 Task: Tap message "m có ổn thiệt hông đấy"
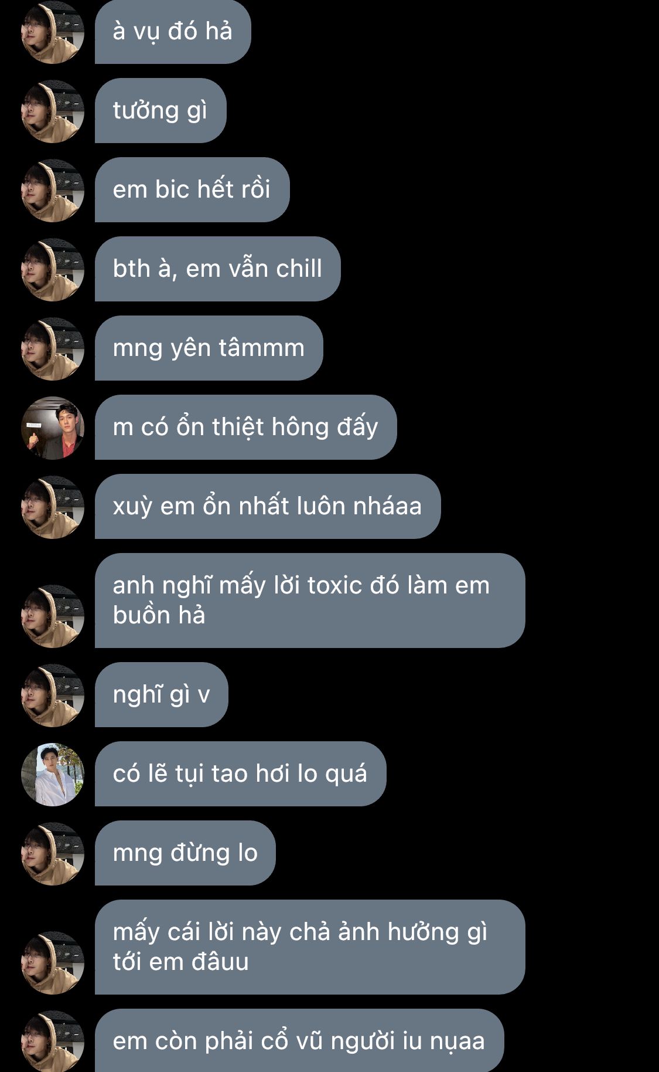pyautogui.click(x=246, y=428)
